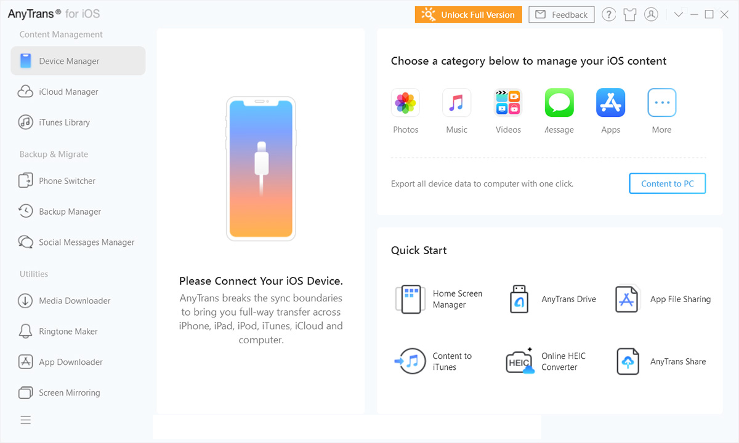This screenshot has height=443, width=739.
Task: Open skin shirt icon
Action: coord(629,15)
